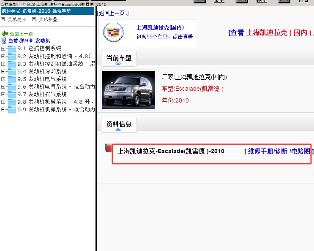Open 9.2 发动机控制和燃油 - 4.8升
The image size is (314, 251).
[55, 56]
